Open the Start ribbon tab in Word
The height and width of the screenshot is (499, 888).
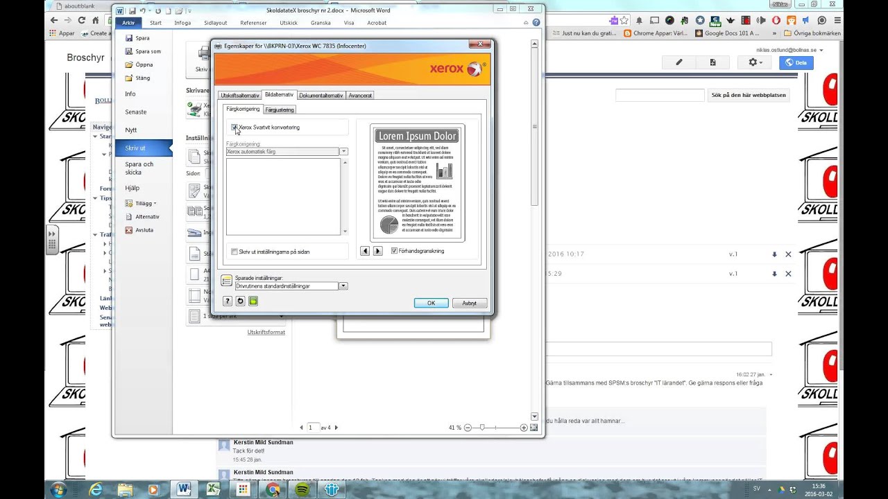tap(155, 23)
